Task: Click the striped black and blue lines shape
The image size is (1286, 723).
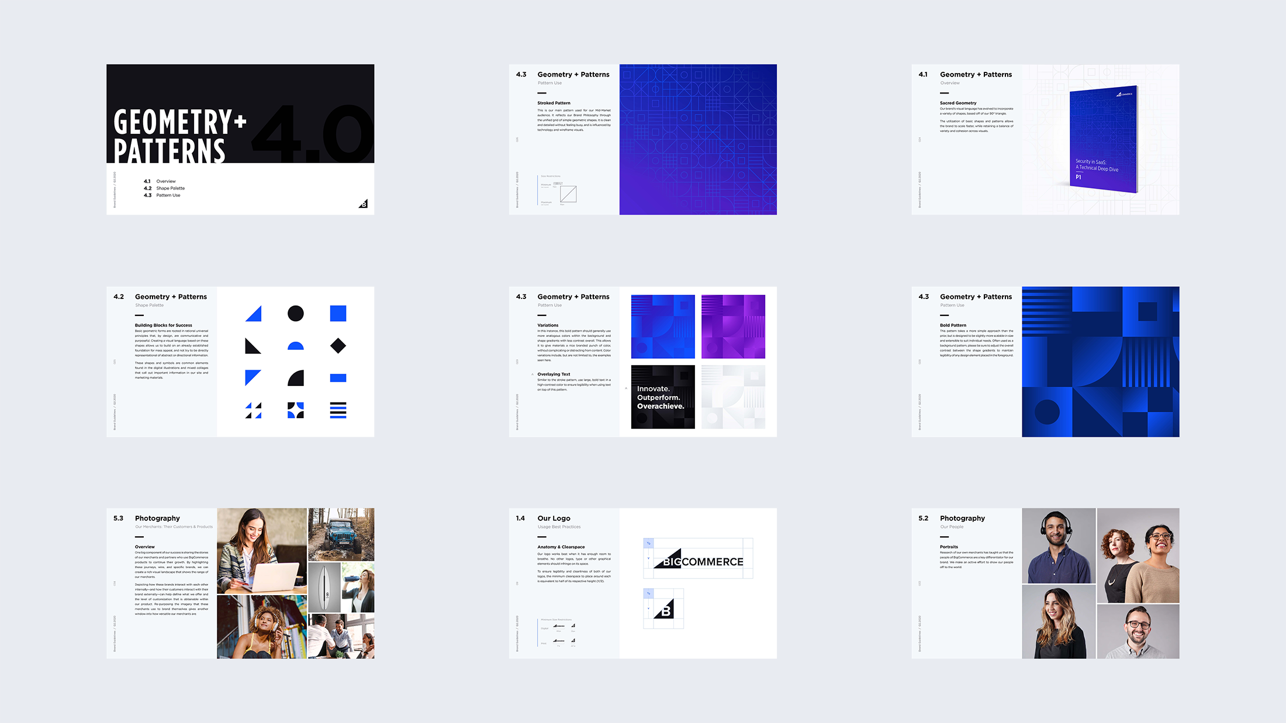Action: point(338,410)
